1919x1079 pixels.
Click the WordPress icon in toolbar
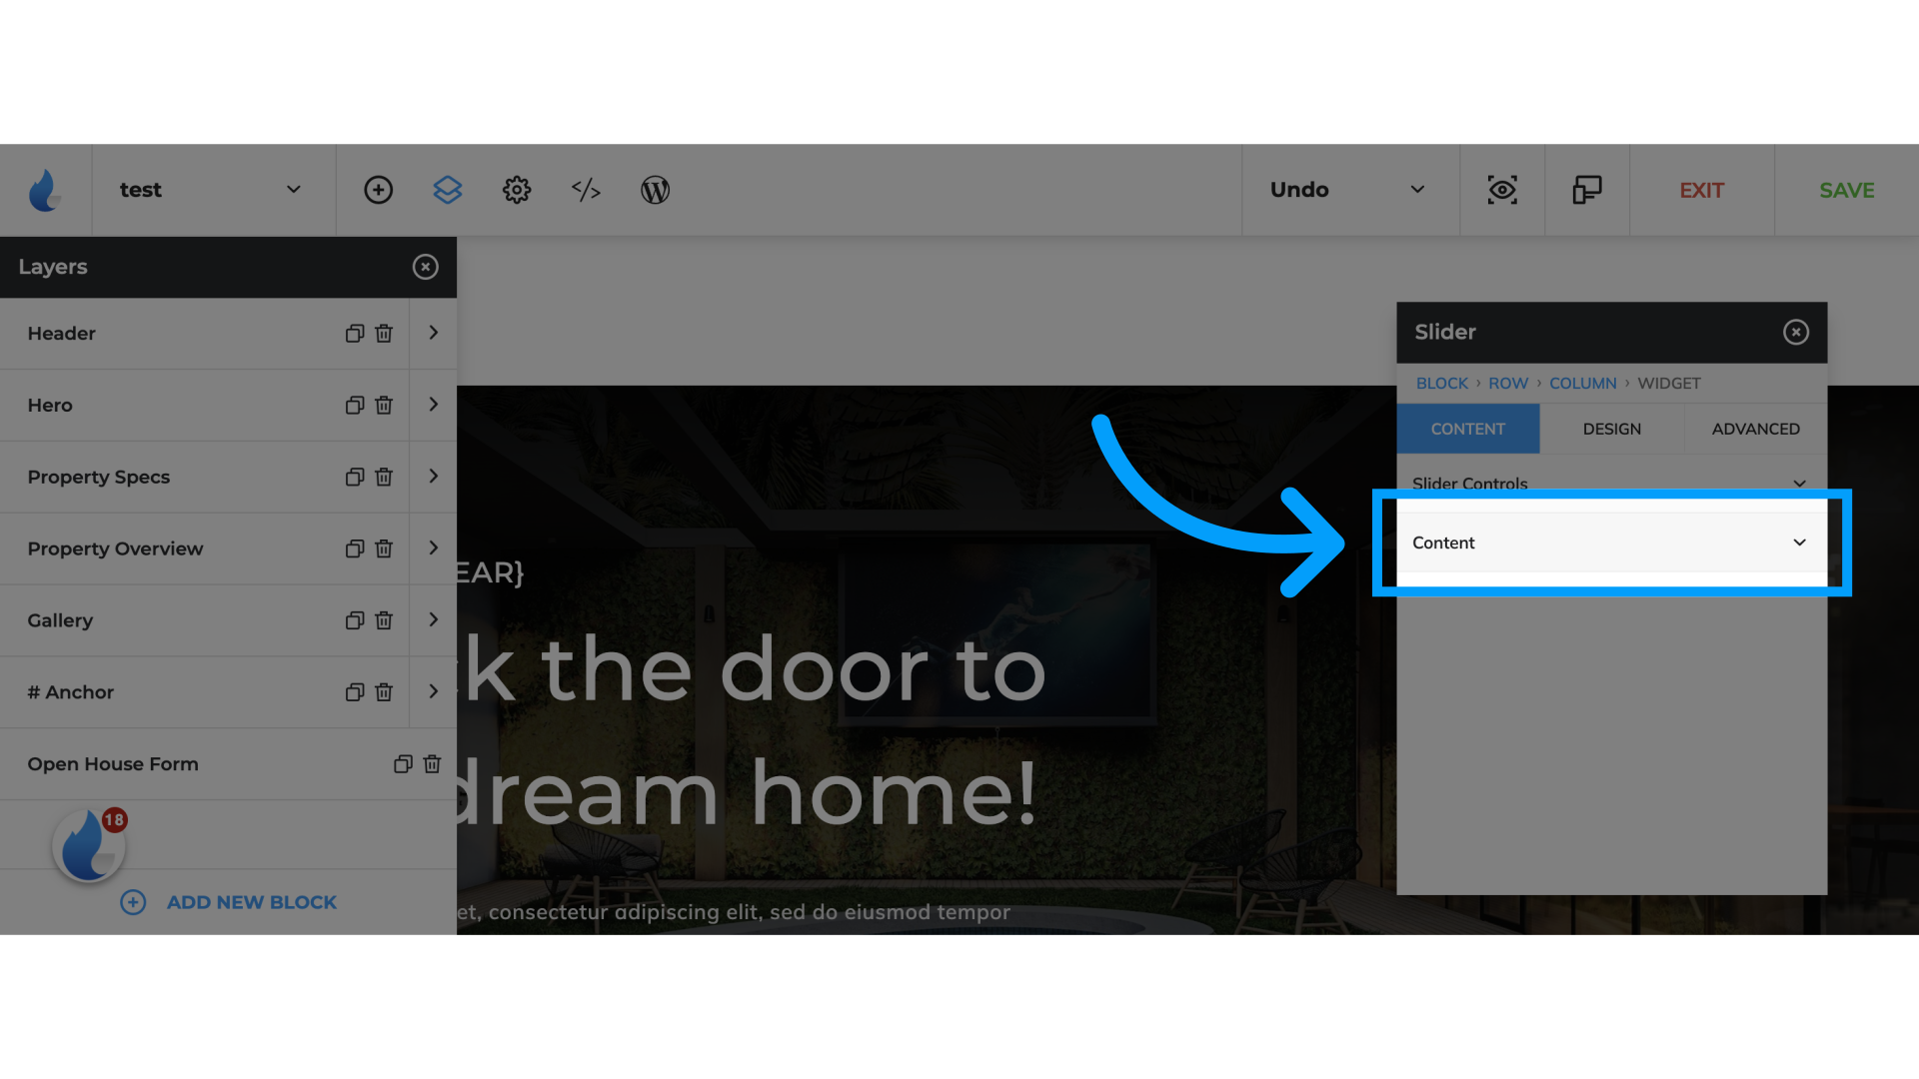655,190
